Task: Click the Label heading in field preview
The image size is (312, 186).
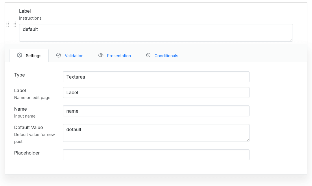Action: pyautogui.click(x=25, y=11)
